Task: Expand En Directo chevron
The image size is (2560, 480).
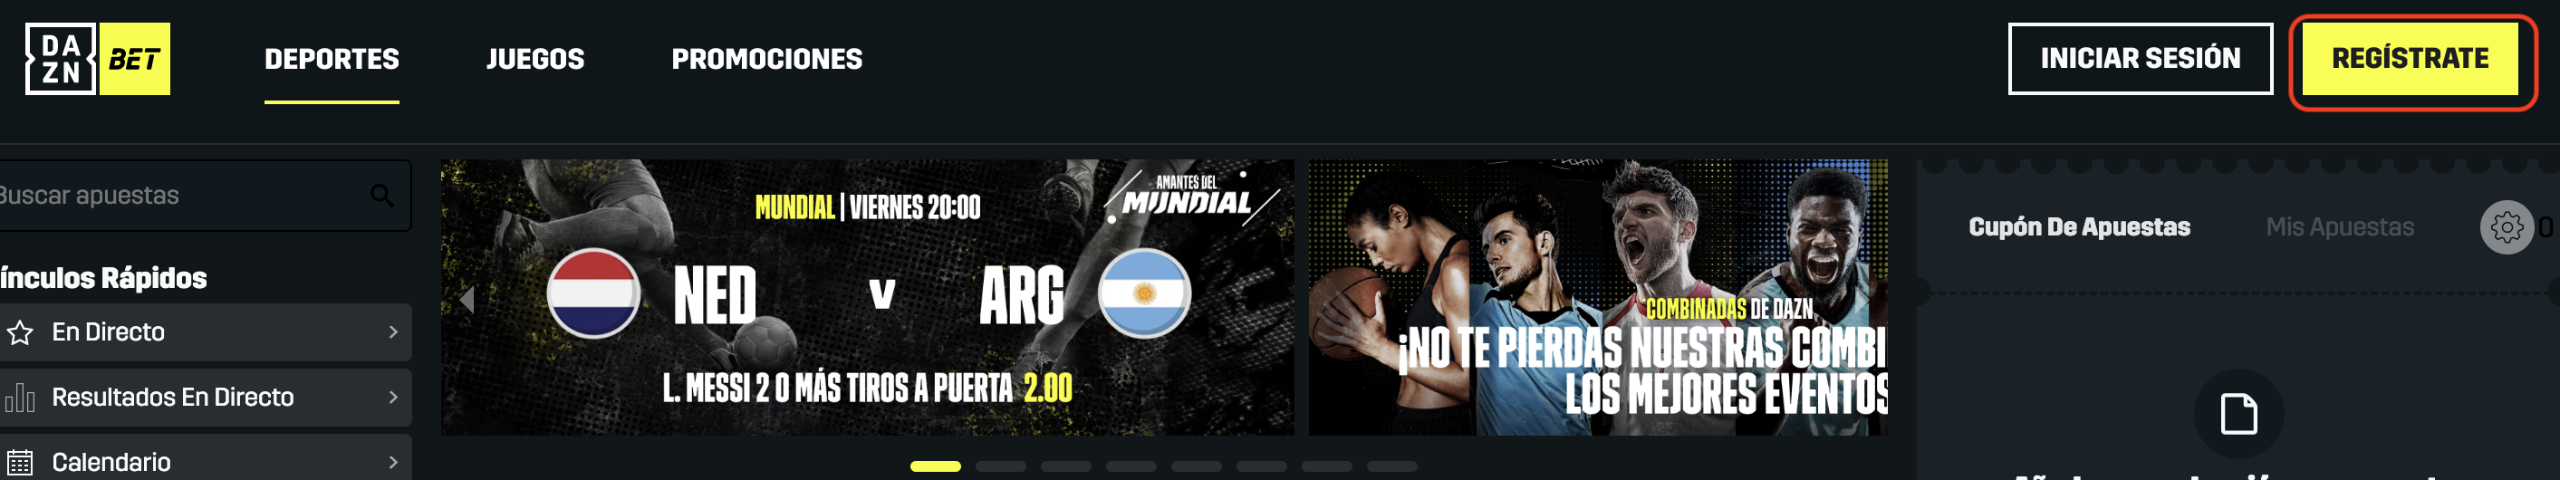Action: tap(393, 332)
